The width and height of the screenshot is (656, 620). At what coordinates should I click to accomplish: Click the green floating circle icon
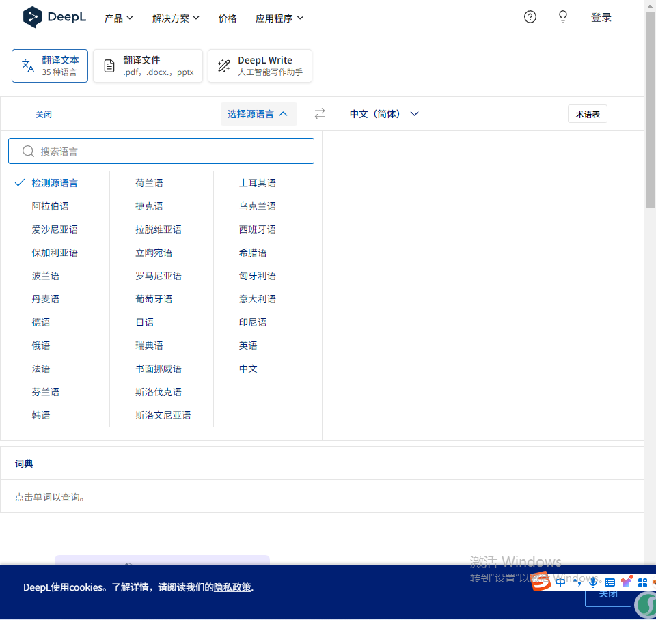(x=647, y=606)
